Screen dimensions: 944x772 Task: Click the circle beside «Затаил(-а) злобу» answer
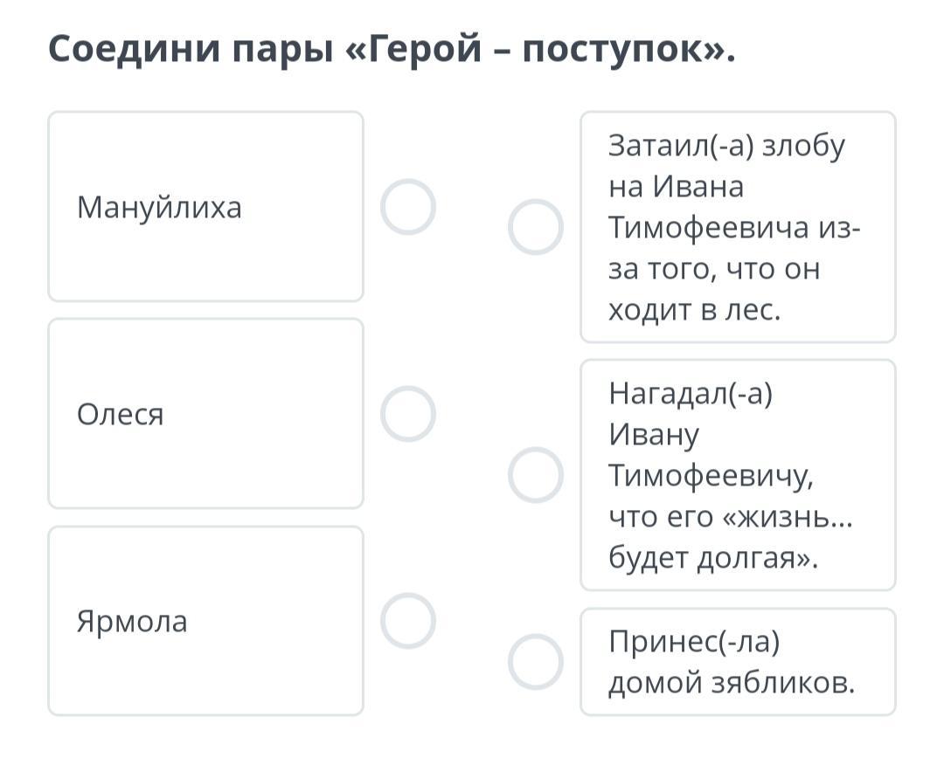point(535,227)
